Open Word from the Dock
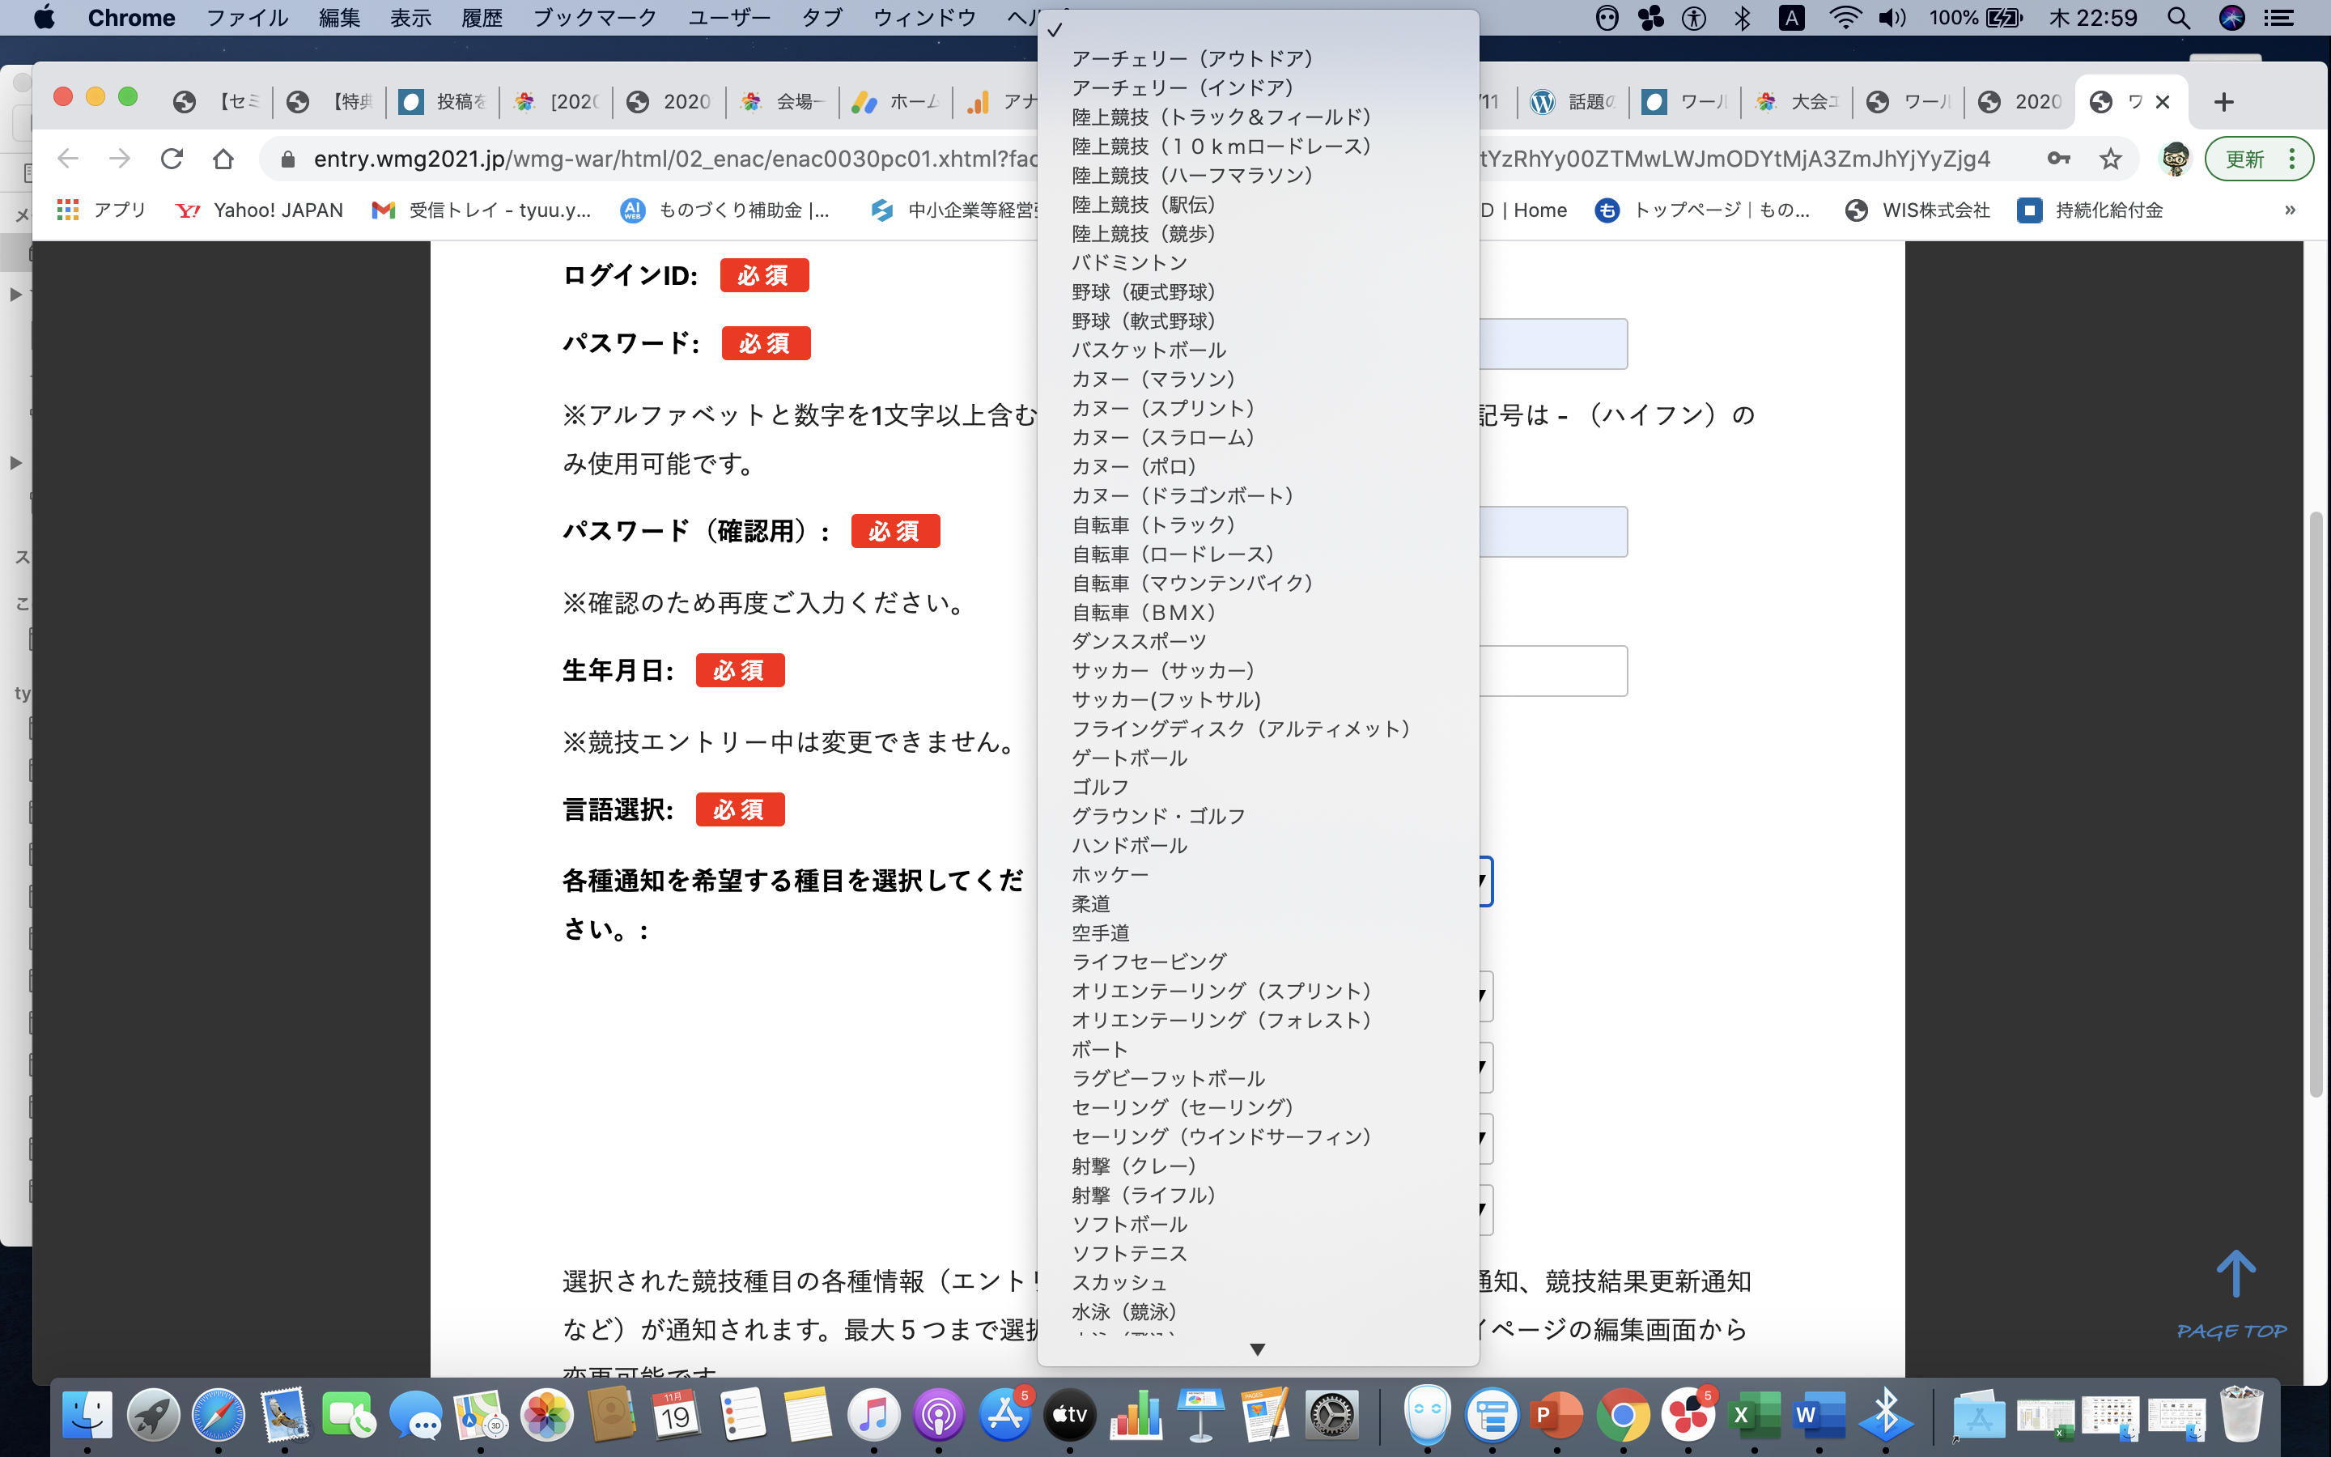Screen dimensions: 2331x1457 pos(1819,1415)
